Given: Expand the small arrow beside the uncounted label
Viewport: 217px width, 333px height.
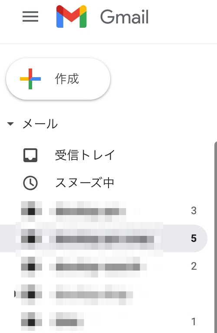Looking at the screenshot, I should point(15,294).
